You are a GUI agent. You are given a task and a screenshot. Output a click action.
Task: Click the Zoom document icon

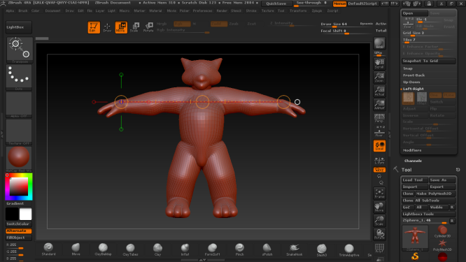(379, 77)
